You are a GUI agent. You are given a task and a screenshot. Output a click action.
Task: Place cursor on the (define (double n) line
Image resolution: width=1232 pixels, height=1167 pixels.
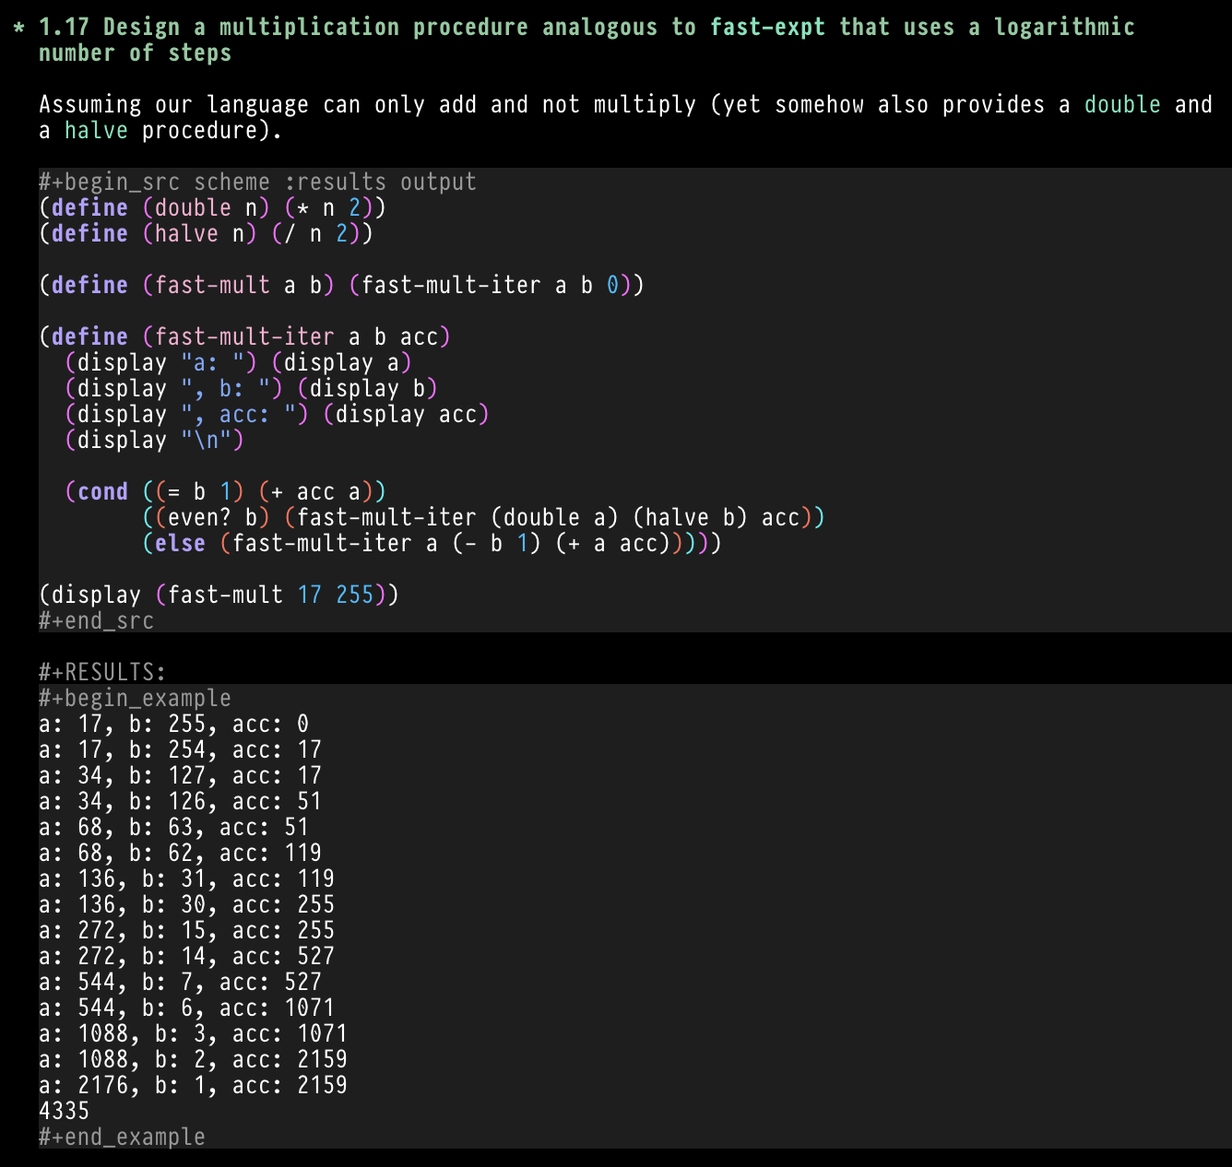212,207
